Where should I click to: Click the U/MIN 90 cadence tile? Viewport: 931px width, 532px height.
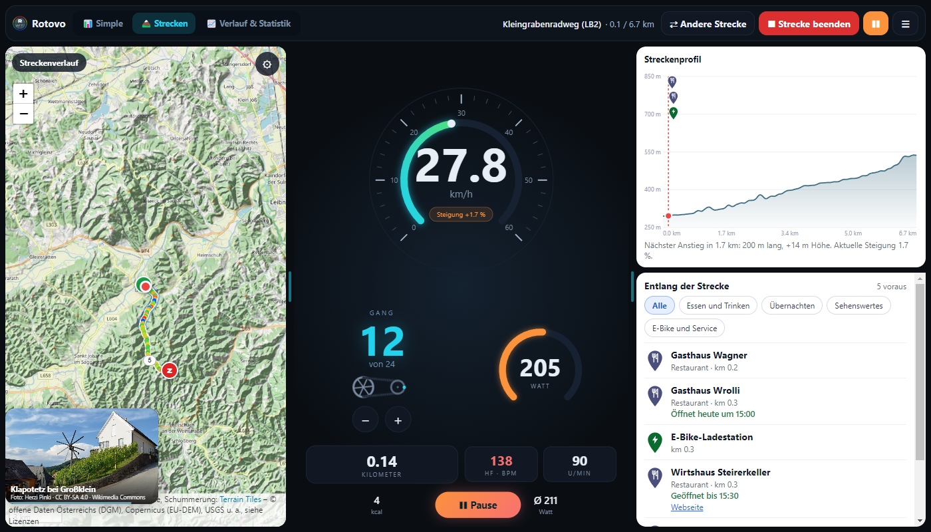579,464
